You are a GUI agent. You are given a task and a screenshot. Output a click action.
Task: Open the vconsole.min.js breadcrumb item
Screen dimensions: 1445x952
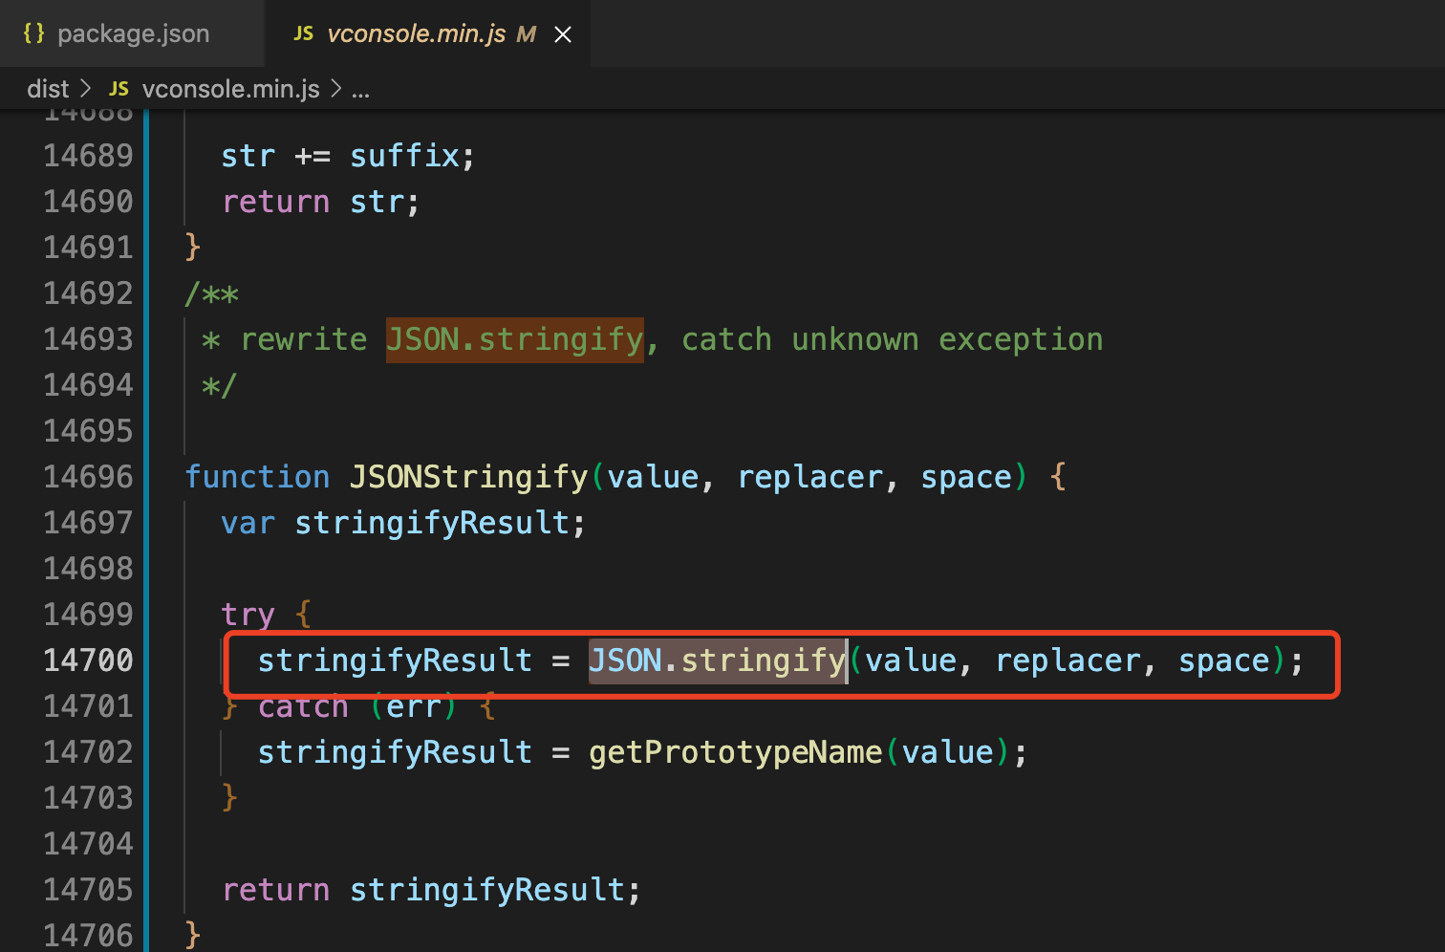(x=230, y=89)
